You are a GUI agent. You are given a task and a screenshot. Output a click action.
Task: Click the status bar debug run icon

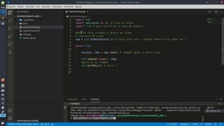[53, 124]
